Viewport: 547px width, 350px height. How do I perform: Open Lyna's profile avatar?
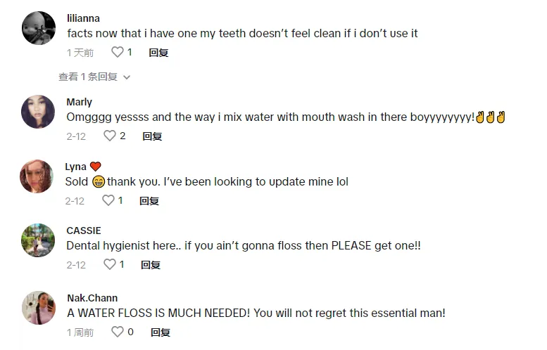37,176
